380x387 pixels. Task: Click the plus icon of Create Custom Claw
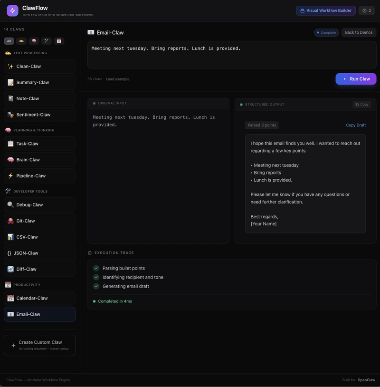click(x=13, y=346)
